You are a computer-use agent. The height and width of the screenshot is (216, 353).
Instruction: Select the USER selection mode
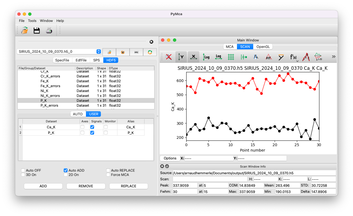coord(94,114)
